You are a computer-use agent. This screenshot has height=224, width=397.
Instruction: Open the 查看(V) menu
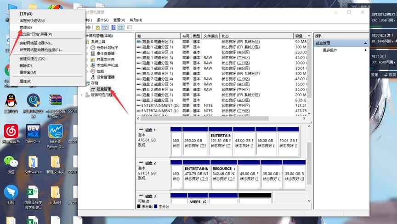119,20
